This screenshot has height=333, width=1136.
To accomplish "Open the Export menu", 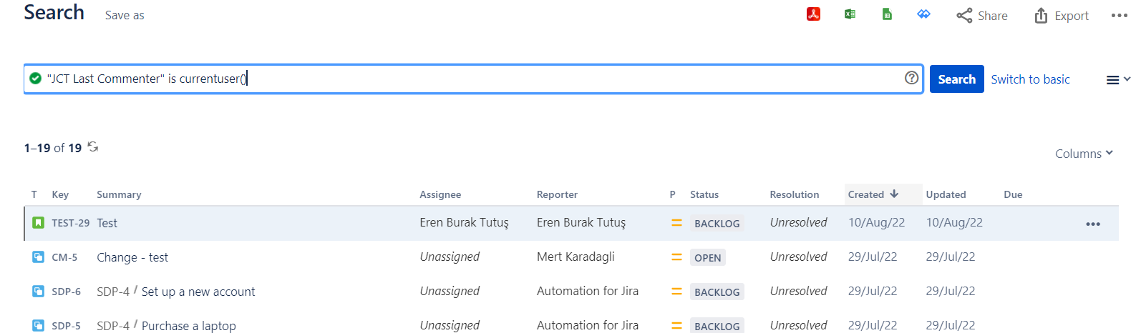I will click(x=1062, y=16).
